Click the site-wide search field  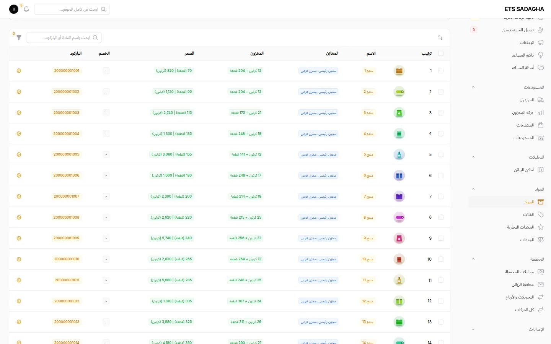pos(72,9)
